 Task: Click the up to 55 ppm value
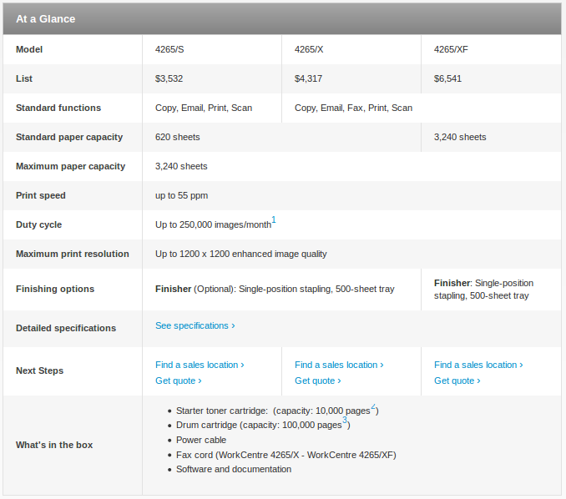[x=181, y=195]
